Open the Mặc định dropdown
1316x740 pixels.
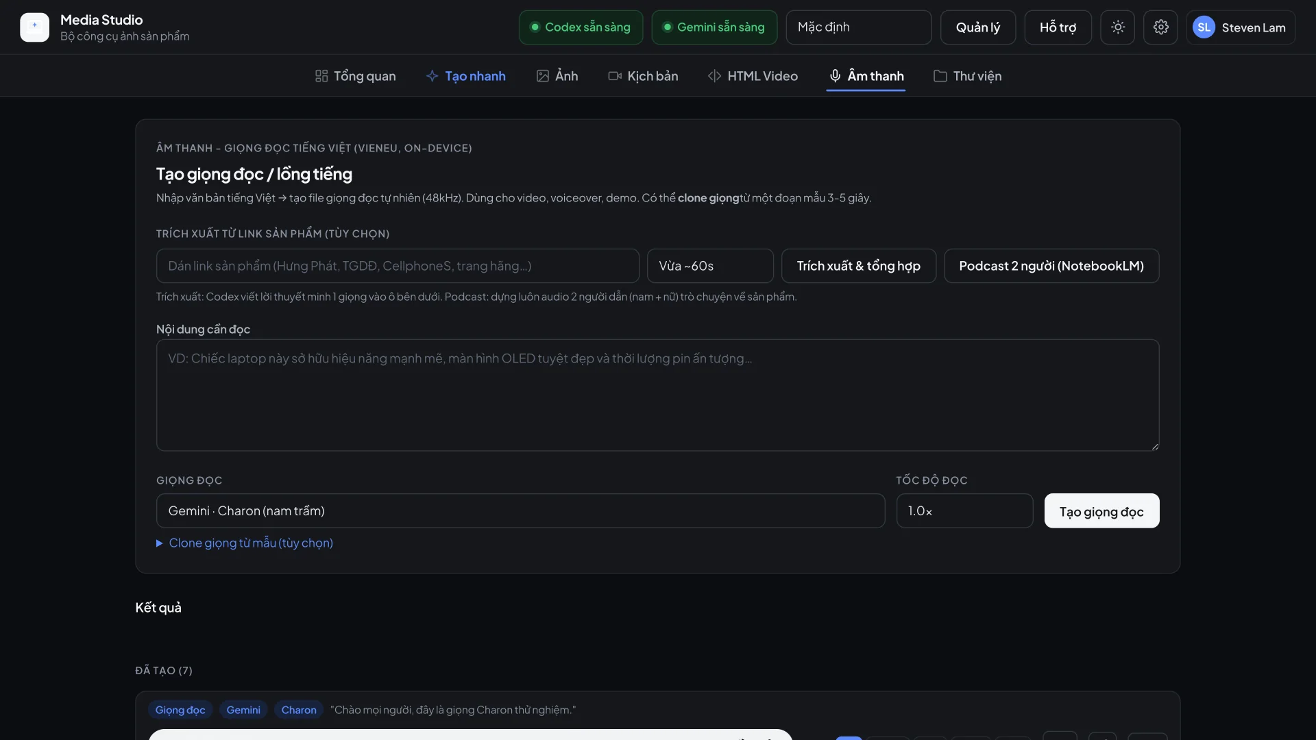[858, 27]
